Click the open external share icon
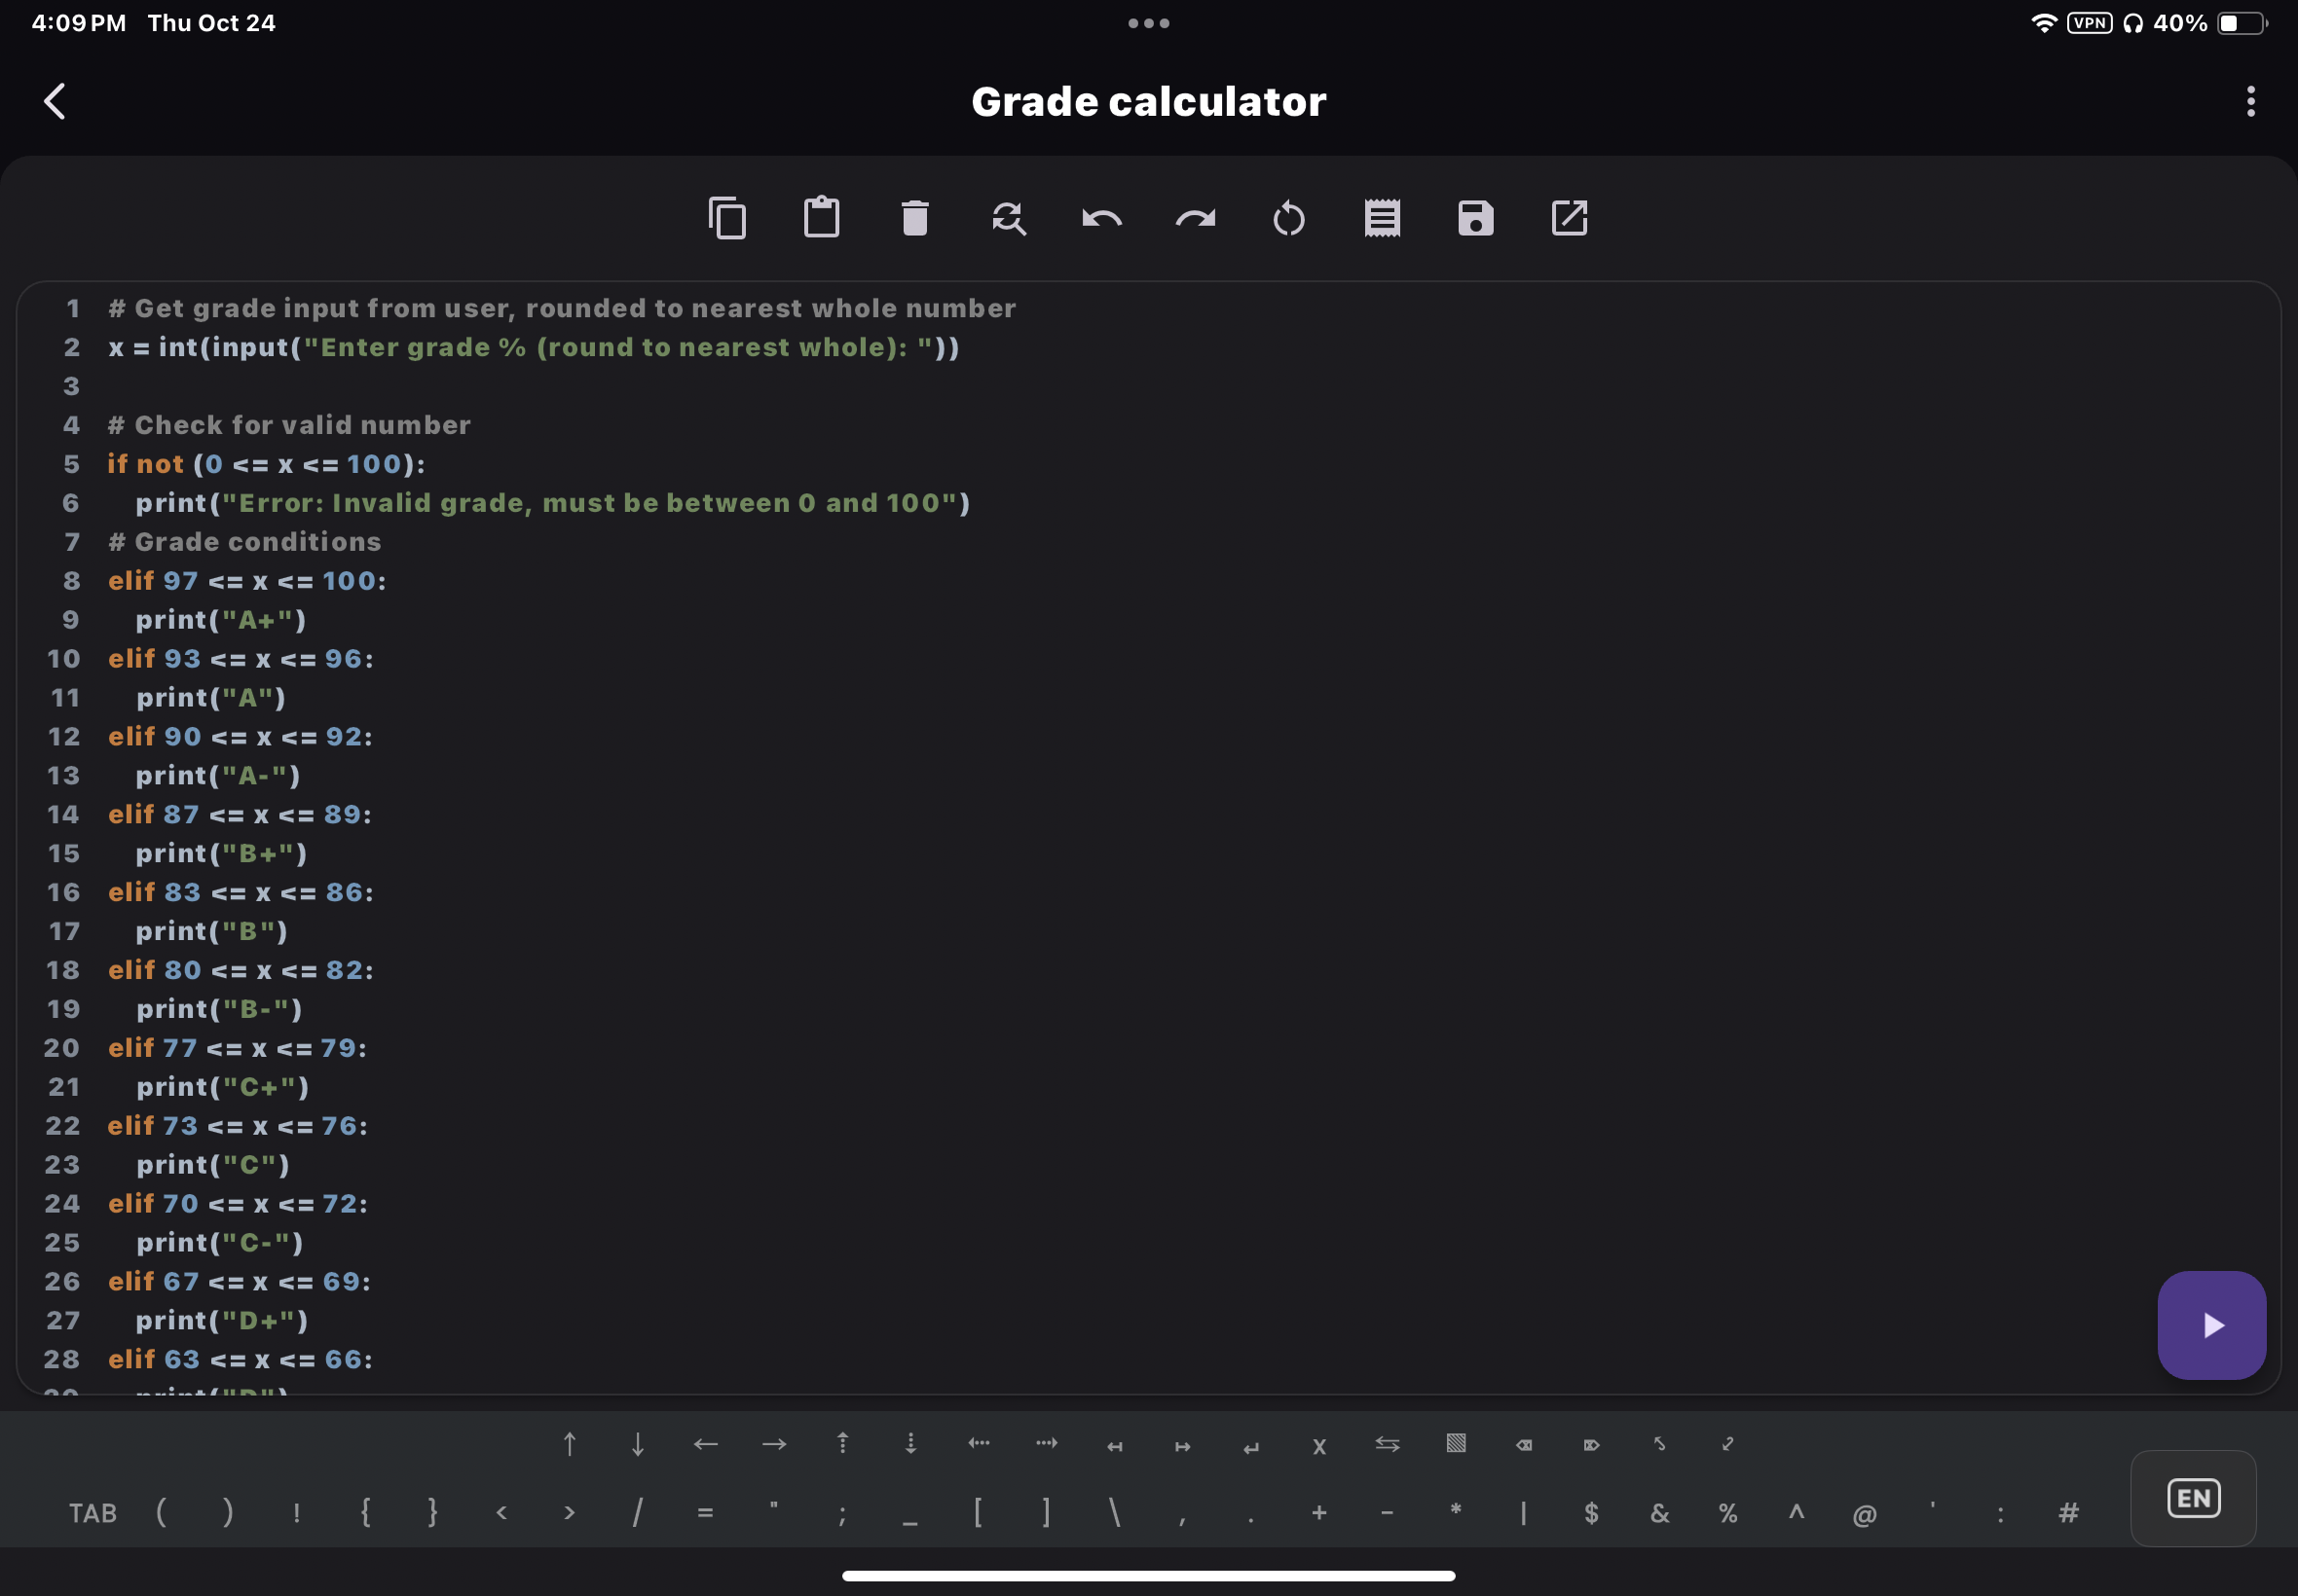 point(1569,218)
